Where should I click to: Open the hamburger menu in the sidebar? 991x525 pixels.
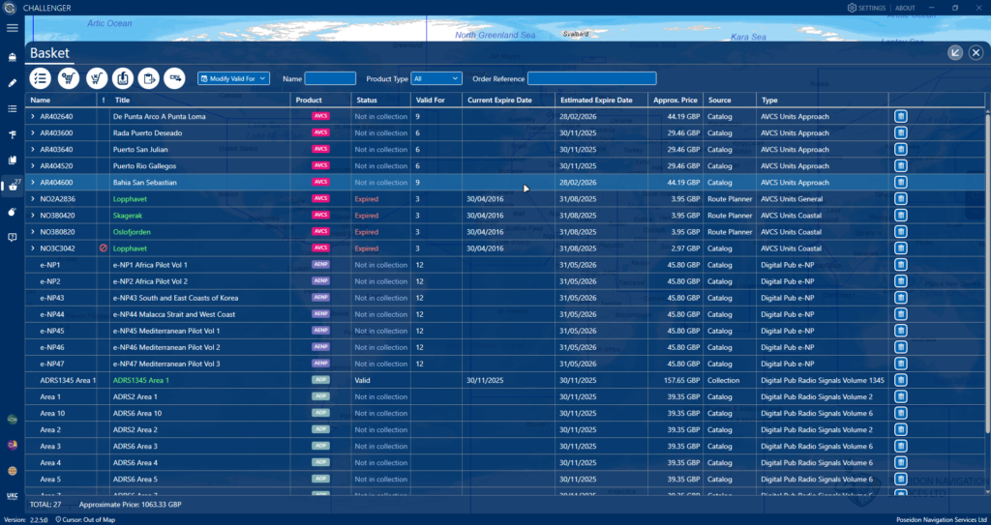coord(12,28)
